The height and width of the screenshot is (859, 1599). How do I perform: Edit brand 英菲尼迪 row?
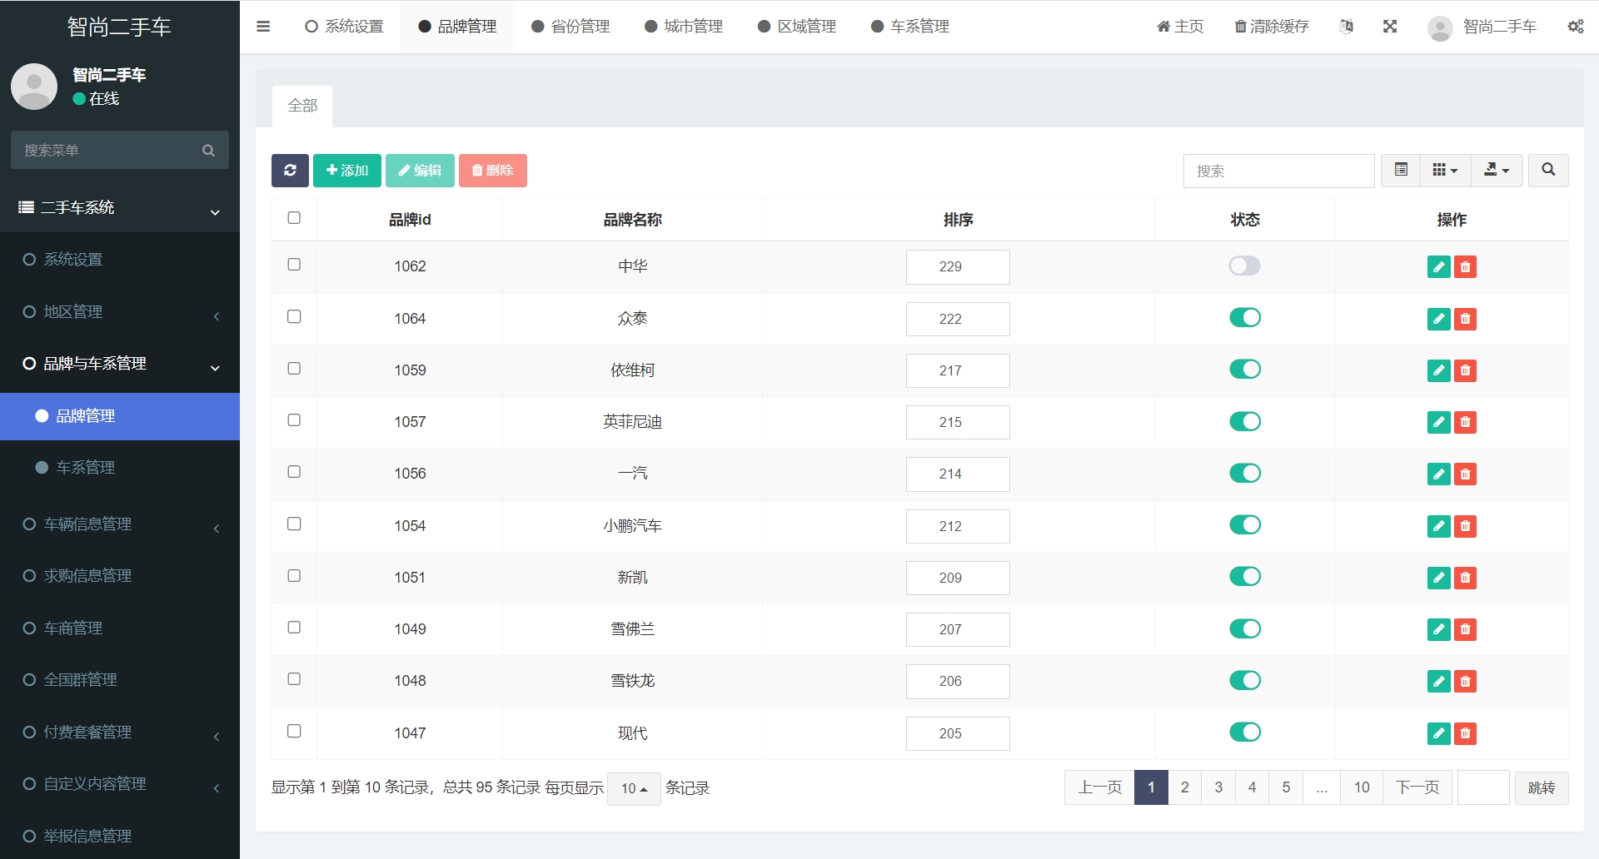coord(1439,423)
